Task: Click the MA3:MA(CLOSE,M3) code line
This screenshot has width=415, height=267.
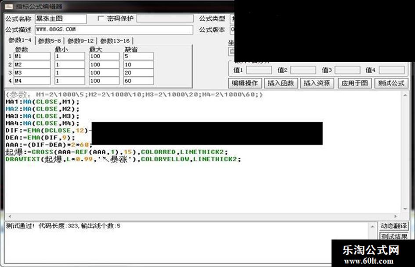Action: click(42, 116)
